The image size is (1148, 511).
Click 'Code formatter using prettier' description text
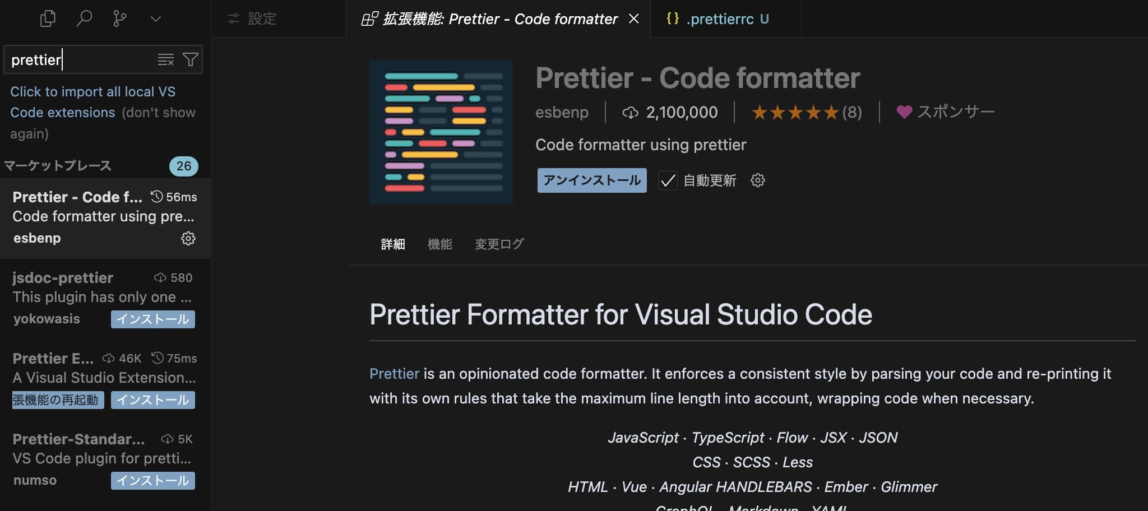point(641,145)
